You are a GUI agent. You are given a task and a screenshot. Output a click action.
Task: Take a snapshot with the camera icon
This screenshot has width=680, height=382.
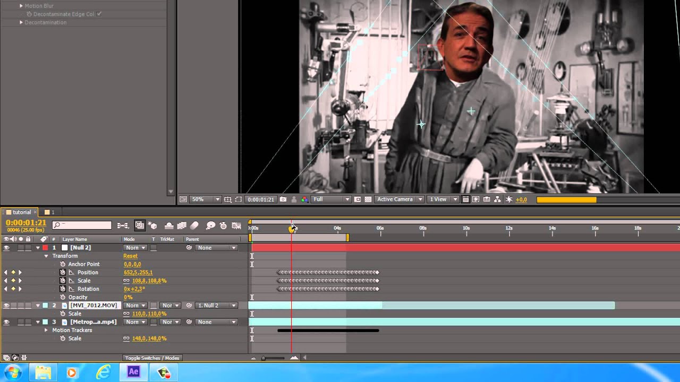[x=283, y=199]
